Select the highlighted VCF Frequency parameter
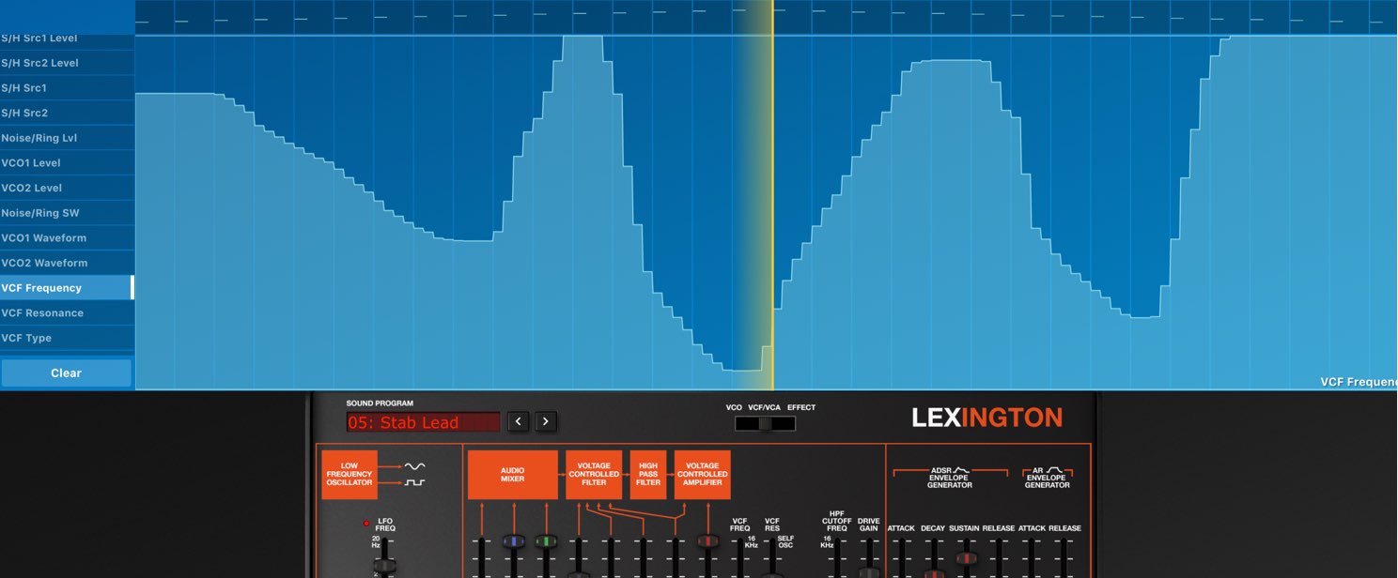The height and width of the screenshot is (578, 1398). pyautogui.click(x=67, y=288)
